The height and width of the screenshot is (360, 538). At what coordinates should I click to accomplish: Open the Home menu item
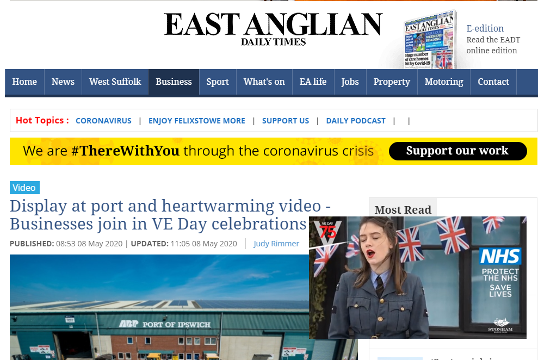point(24,82)
